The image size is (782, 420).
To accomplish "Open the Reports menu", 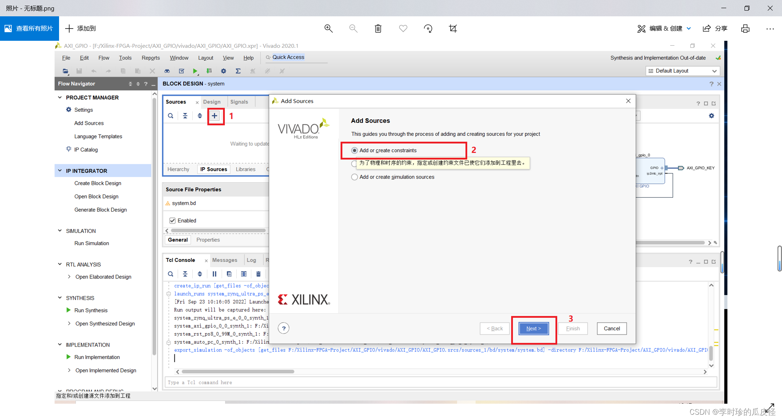I will coord(151,58).
